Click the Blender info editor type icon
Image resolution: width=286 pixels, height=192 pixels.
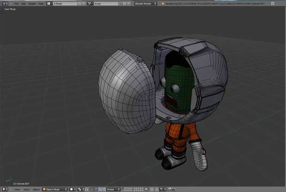5,3
